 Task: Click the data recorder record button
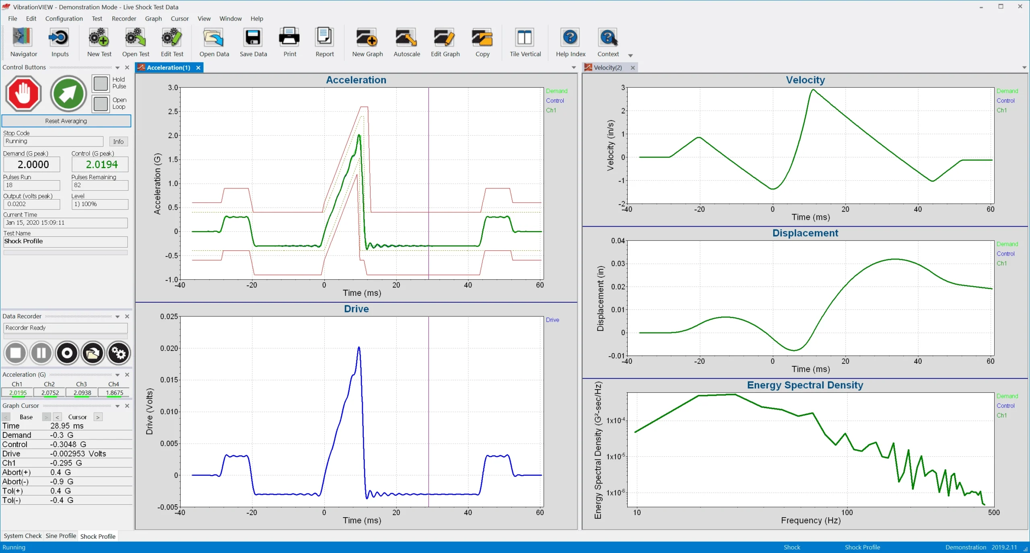tap(67, 353)
